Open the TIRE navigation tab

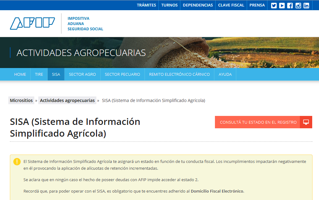[39, 74]
